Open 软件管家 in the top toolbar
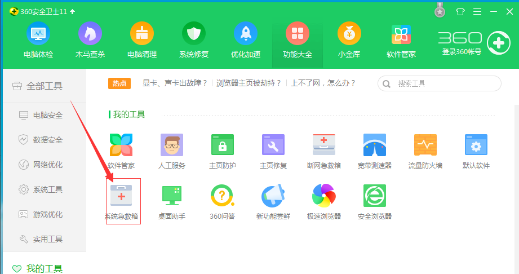Viewport: 519px width, 274px height. [x=401, y=40]
